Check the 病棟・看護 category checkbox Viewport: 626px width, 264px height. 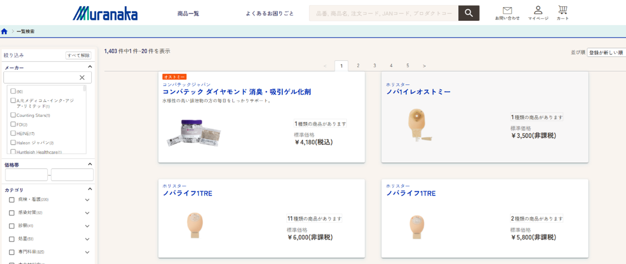pos(11,200)
